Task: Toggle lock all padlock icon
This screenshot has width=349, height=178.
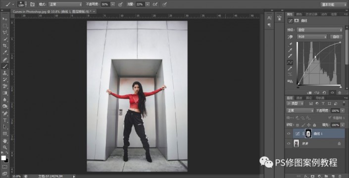Action: pos(314,125)
